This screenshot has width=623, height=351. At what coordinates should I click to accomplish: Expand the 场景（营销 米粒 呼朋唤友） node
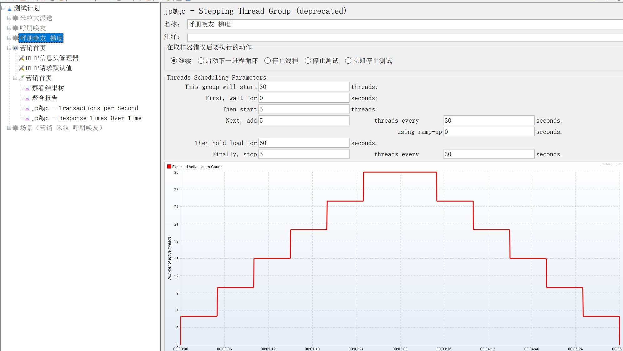[x=9, y=128]
